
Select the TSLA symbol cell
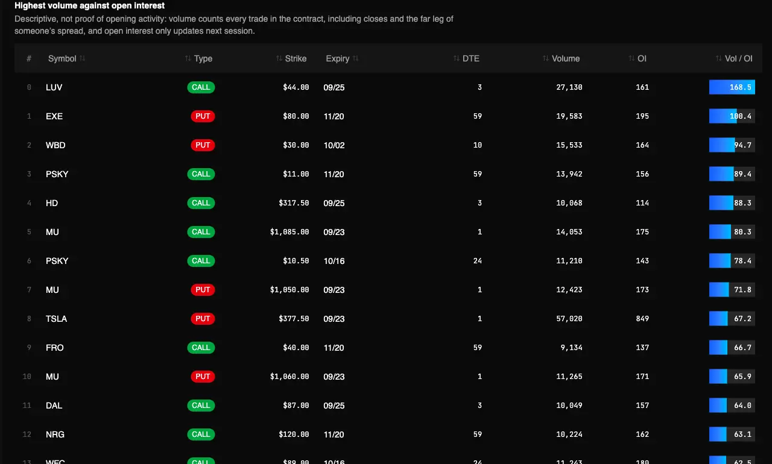(x=57, y=319)
